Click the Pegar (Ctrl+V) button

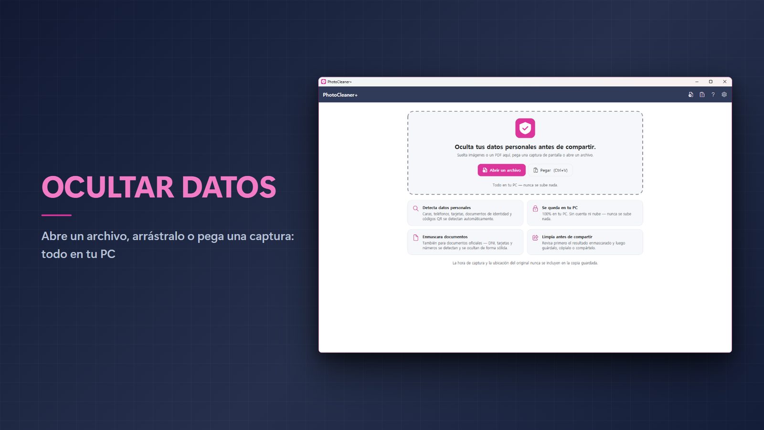pos(550,170)
